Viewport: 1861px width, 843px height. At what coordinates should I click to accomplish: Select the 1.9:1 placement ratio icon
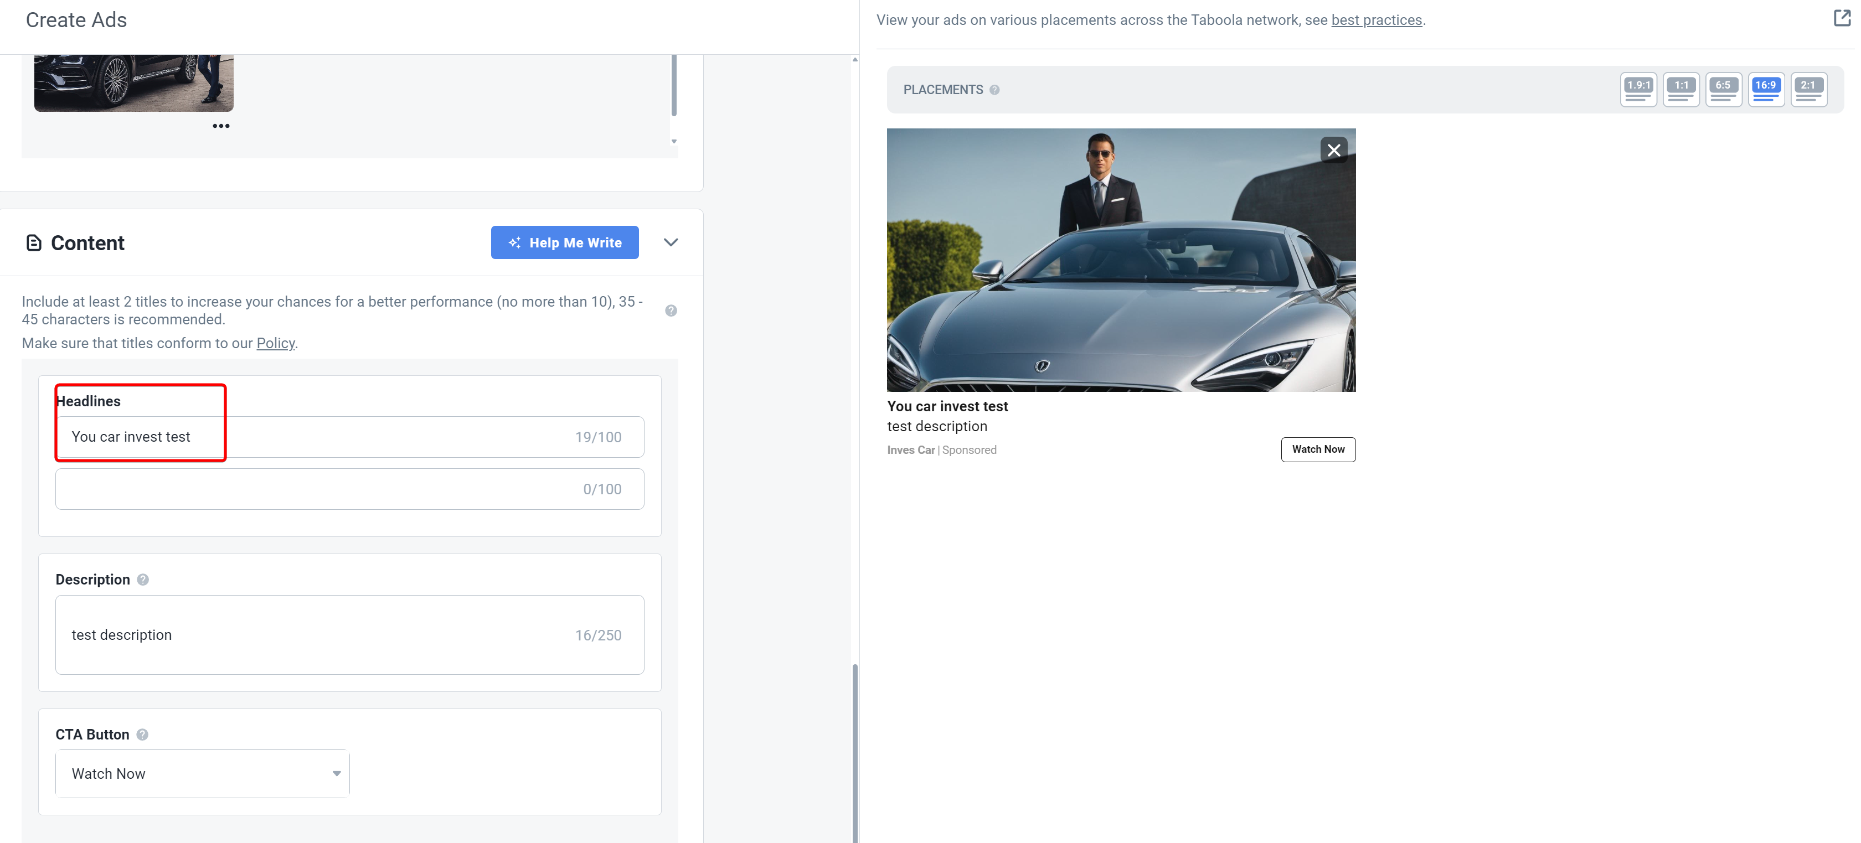pos(1638,90)
